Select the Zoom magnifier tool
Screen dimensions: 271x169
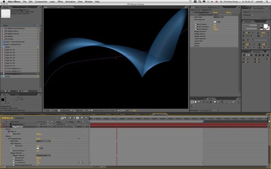(199, 102)
